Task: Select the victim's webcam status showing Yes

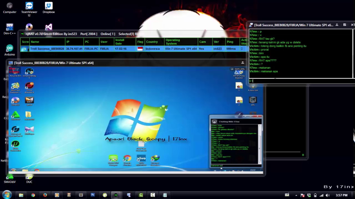Action: pyautogui.click(x=201, y=49)
